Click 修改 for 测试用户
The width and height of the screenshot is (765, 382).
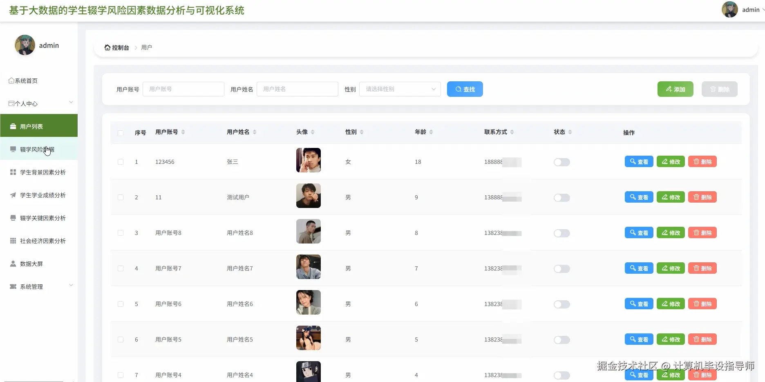pos(671,197)
